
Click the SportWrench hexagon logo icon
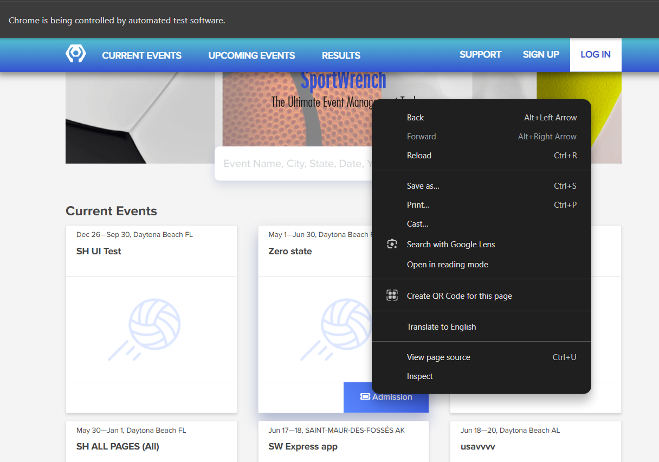(x=76, y=54)
